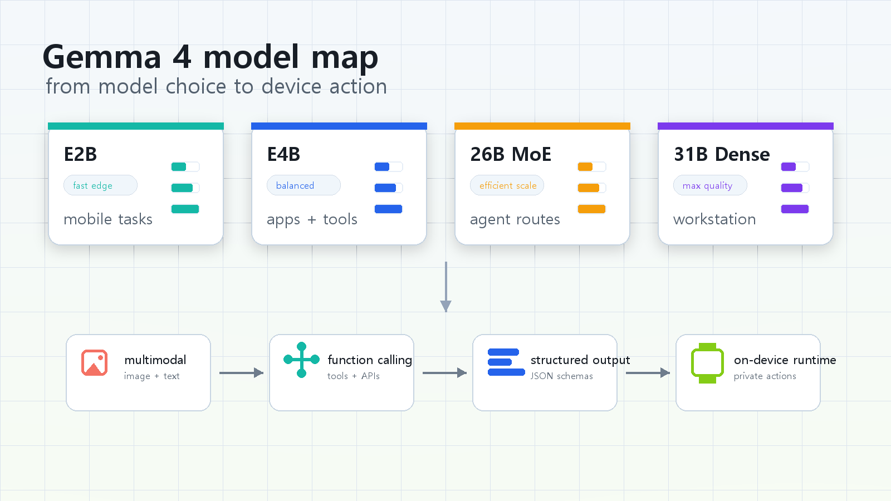Screen dimensions: 891x501
Task: Click the middle teal bar in E2B card
Action: [182, 188]
